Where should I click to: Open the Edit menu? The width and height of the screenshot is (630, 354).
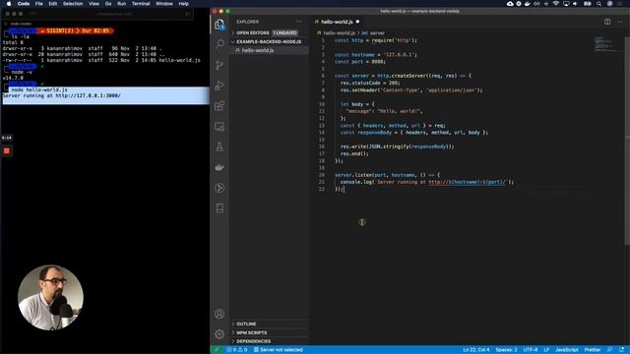point(52,4)
